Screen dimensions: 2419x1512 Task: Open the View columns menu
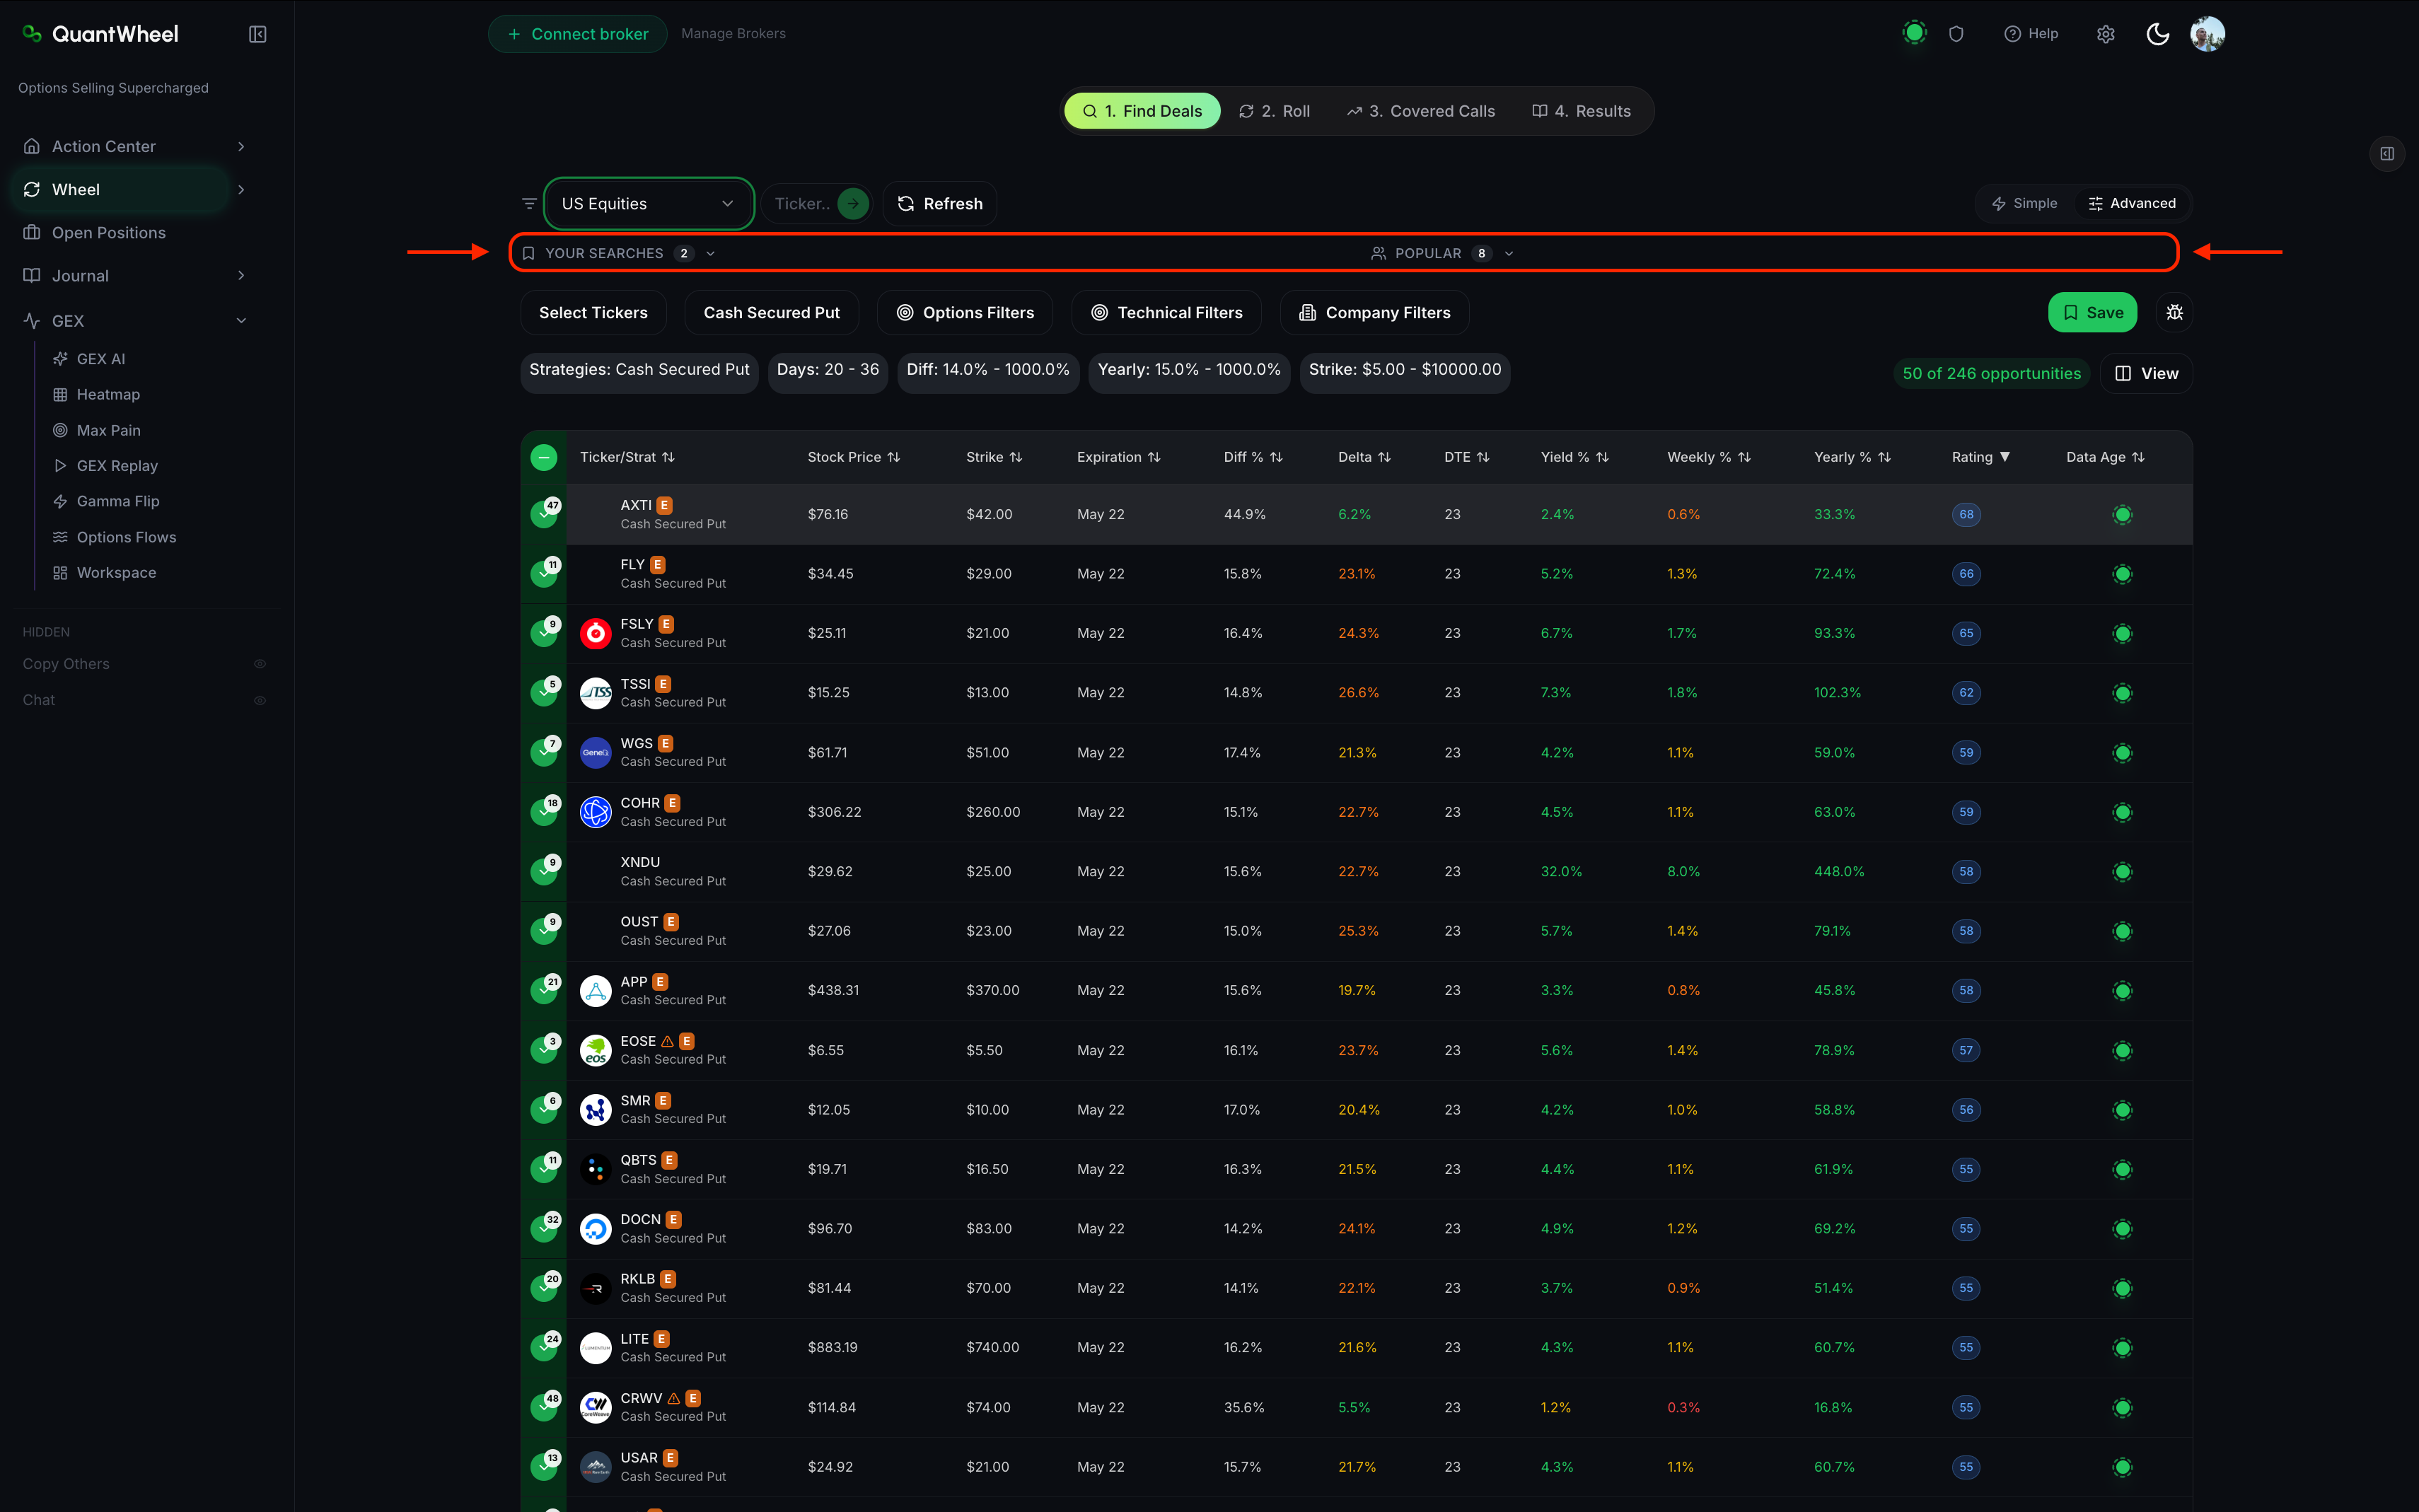click(2146, 374)
